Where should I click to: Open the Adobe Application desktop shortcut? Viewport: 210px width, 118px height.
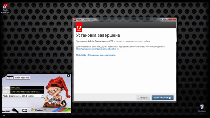pyautogui.click(x=6, y=8)
